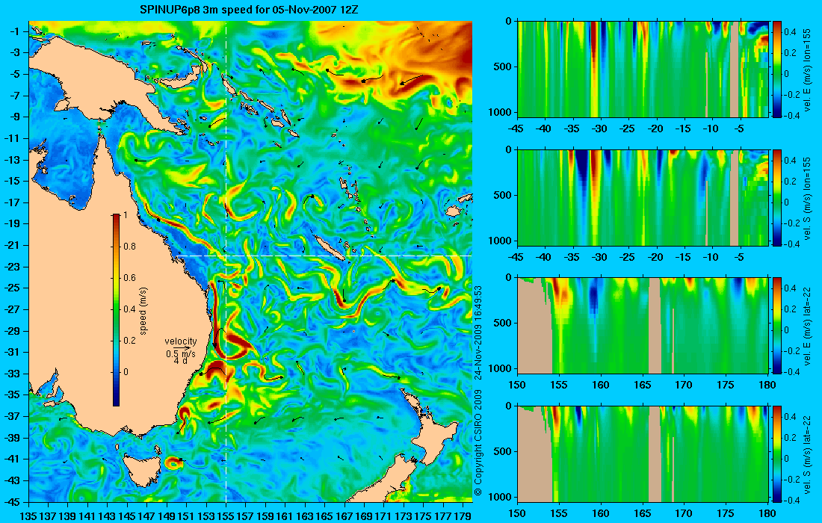The image size is (822, 523).
Task: Open the vel. E lat=-22 depth section plot
Action: (642, 326)
